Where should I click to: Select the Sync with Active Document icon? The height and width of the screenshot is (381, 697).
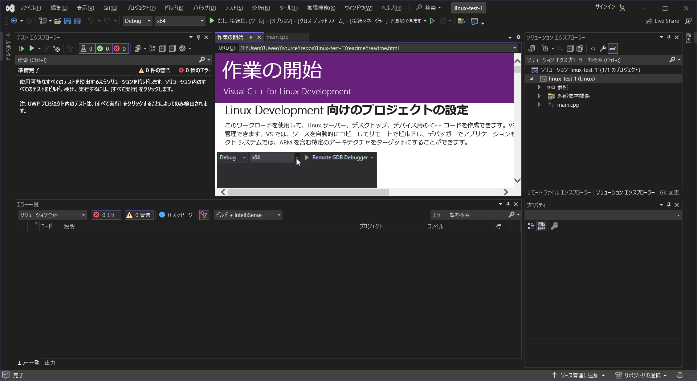[560, 48]
